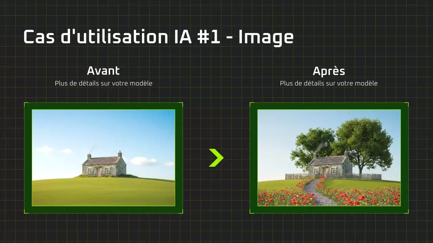Click the left 'Plus de détails' subtitle
The width and height of the screenshot is (433, 243).
coord(104,83)
